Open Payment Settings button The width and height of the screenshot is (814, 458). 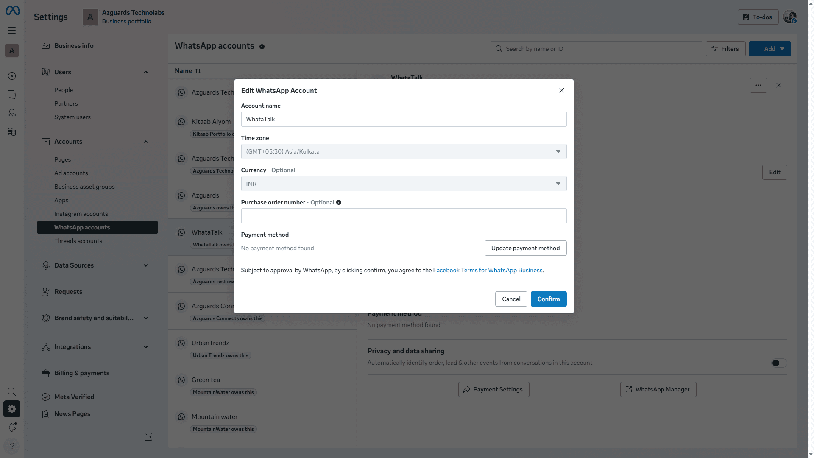click(x=494, y=389)
